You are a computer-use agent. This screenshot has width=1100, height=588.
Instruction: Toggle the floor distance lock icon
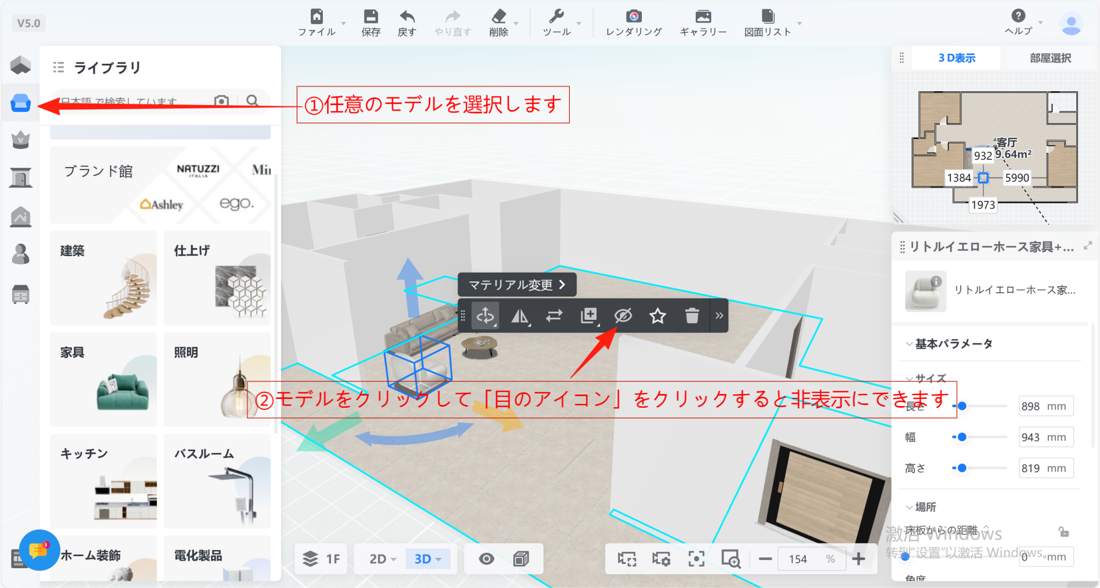click(1064, 531)
